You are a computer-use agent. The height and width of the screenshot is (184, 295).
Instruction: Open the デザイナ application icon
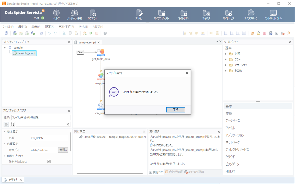pos(139,15)
